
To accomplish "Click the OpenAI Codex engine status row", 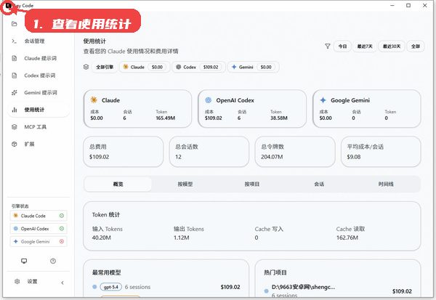I will point(39,229).
